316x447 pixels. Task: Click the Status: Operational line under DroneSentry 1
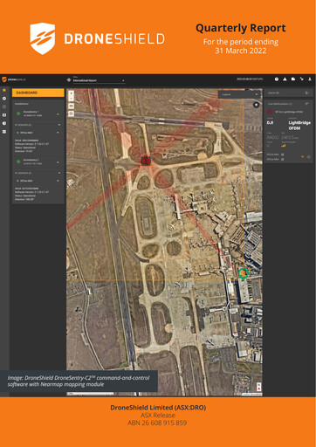click(25, 148)
